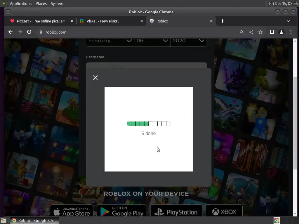
Task: Click the show desktop icon in taskbar
Action: [4, 220]
